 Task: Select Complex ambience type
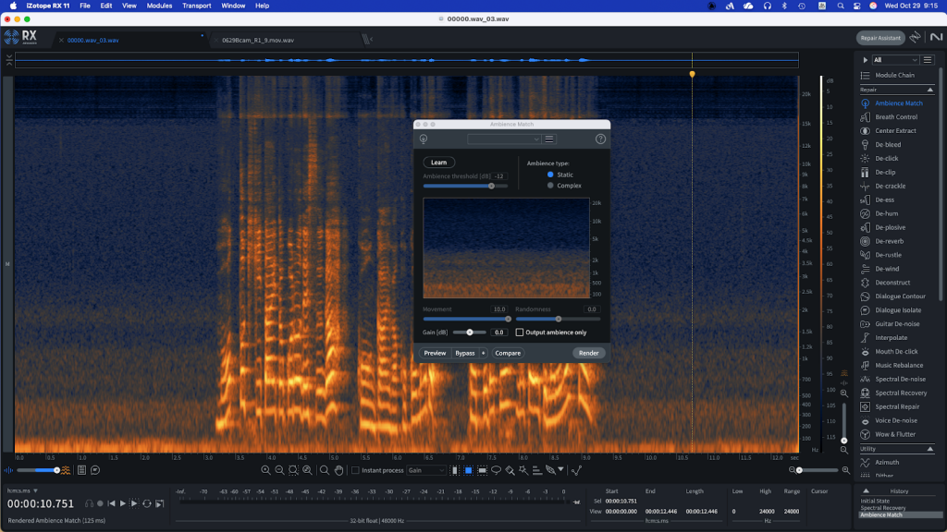click(x=551, y=186)
